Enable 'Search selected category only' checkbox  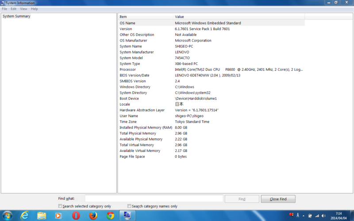60,206
